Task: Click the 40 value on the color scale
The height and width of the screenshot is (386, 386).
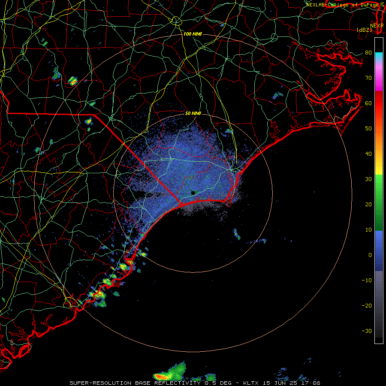Action: pyautogui.click(x=368, y=154)
